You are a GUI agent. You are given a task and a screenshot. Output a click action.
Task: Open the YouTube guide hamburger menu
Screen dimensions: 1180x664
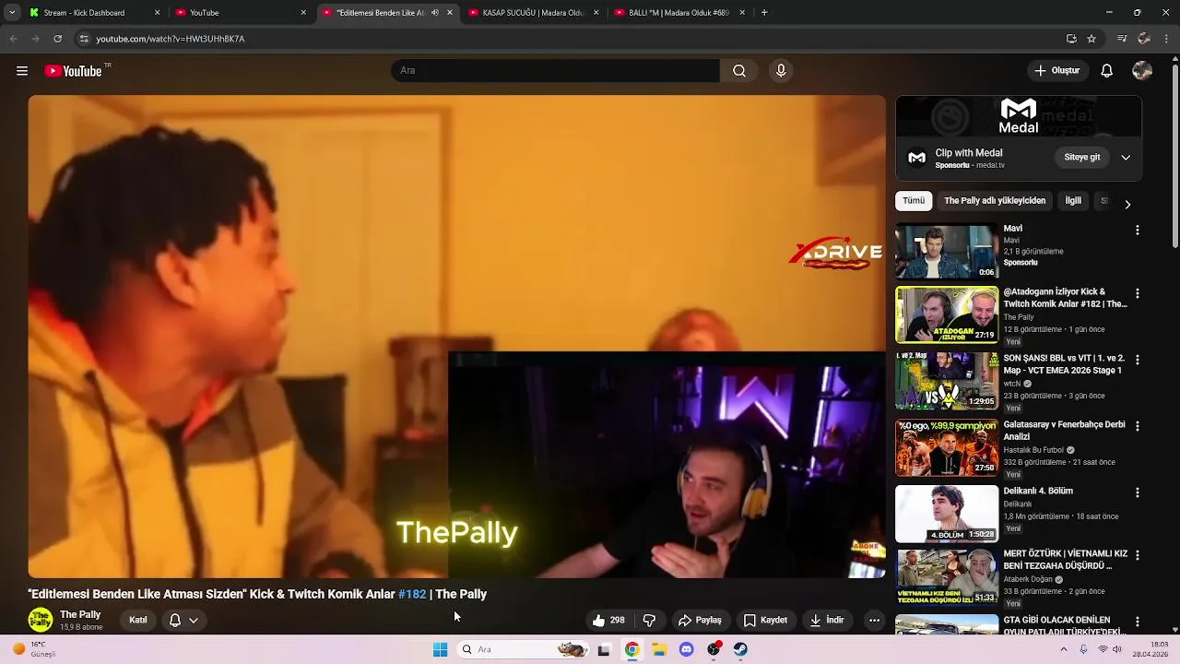coord(22,71)
